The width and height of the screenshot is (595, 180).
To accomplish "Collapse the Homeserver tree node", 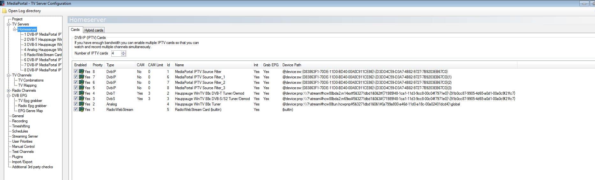I will click(x=15, y=29).
